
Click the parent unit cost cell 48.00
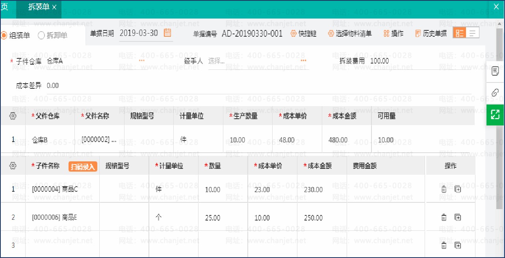297,140
